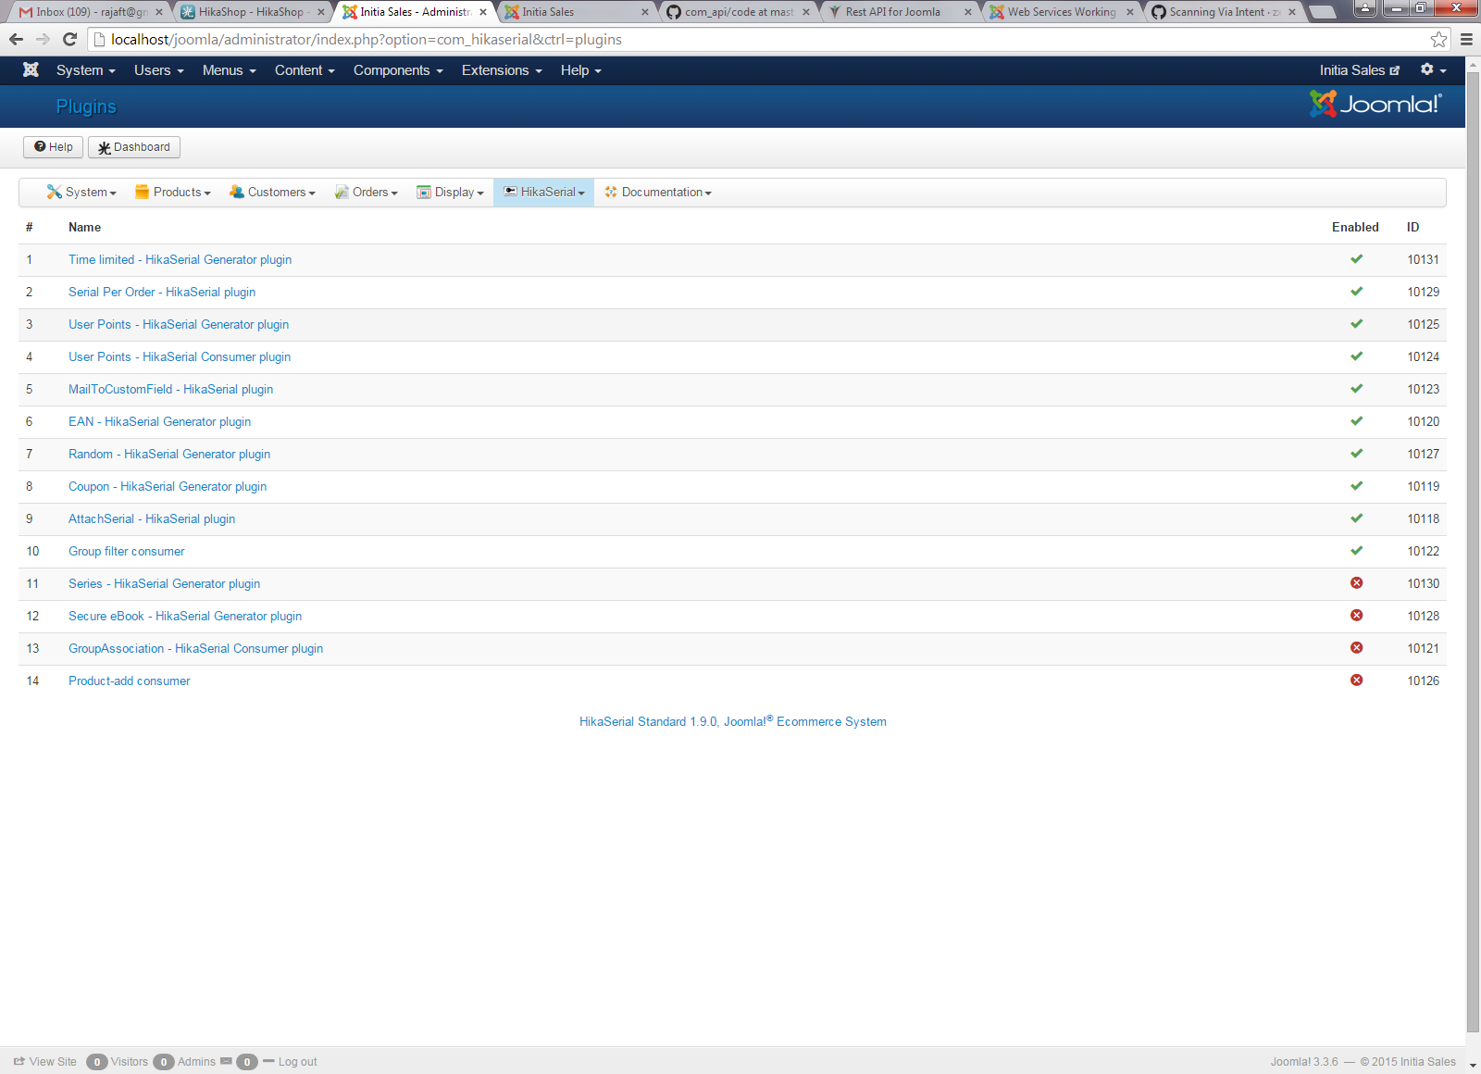The height and width of the screenshot is (1074, 1481).
Task: Disable the EAN Generator plugin
Action: click(x=1356, y=421)
